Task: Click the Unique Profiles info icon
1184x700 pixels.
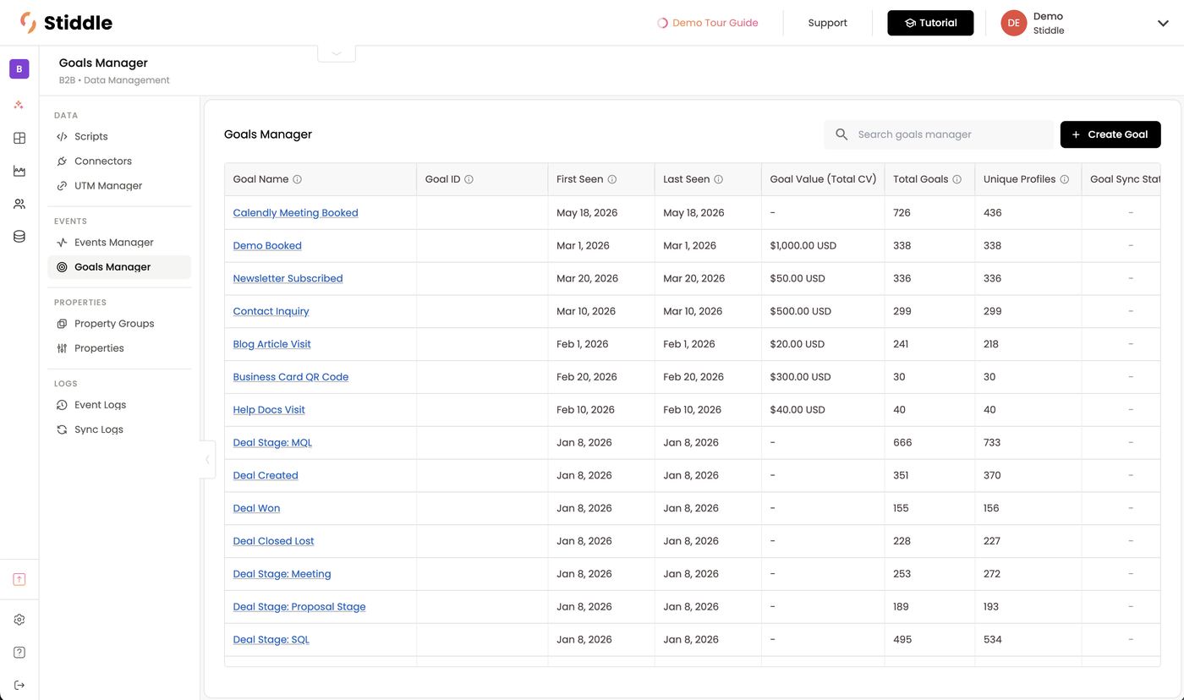Action: pos(1065,179)
